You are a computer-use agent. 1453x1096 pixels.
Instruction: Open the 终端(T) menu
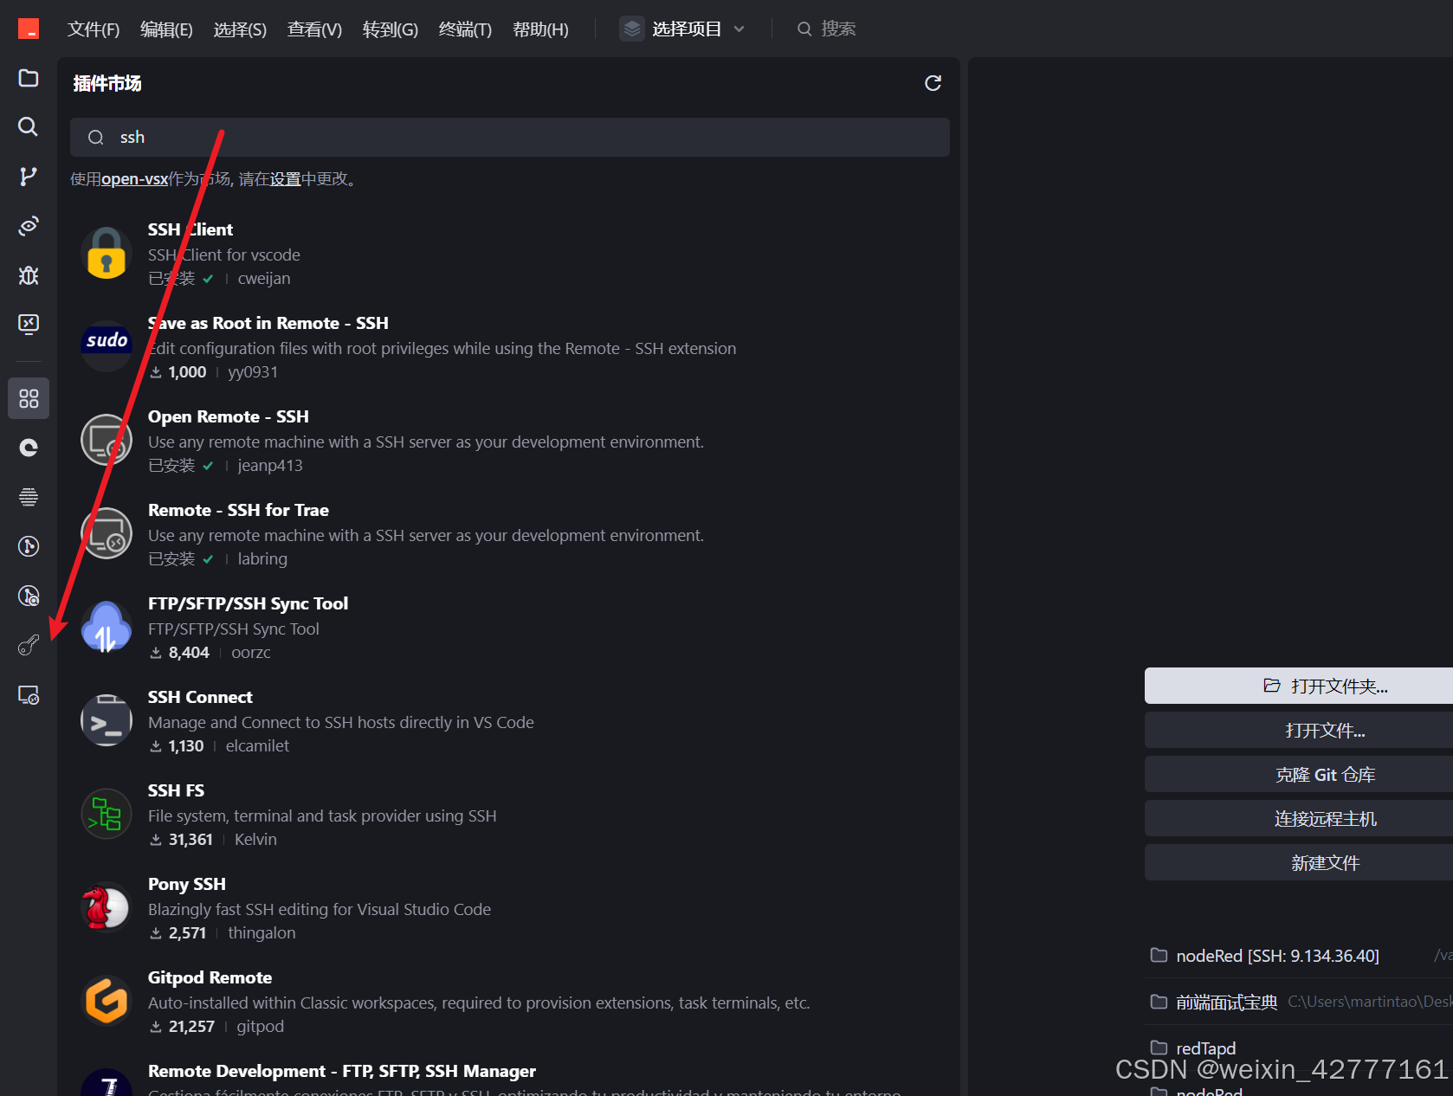(465, 29)
